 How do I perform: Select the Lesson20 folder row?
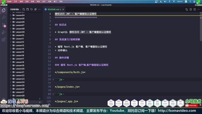25,69
